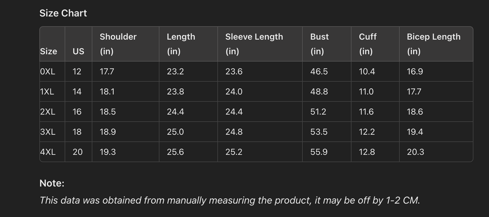
Task: Click the Bust (in) column header
Action: pyautogui.click(x=319, y=44)
